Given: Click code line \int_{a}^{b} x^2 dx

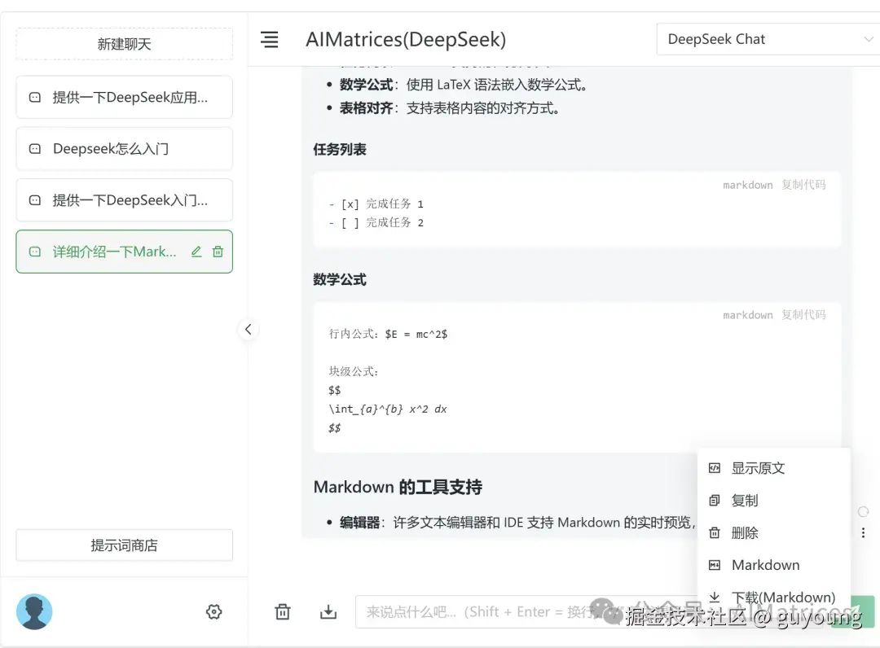Looking at the screenshot, I should (x=388, y=409).
